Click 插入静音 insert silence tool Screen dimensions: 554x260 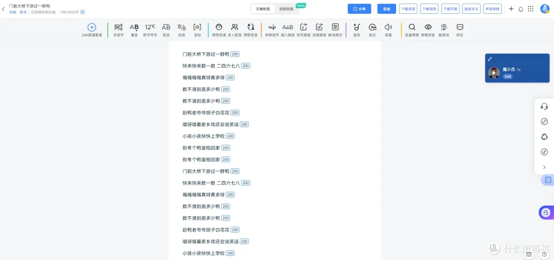pyautogui.click(x=288, y=30)
